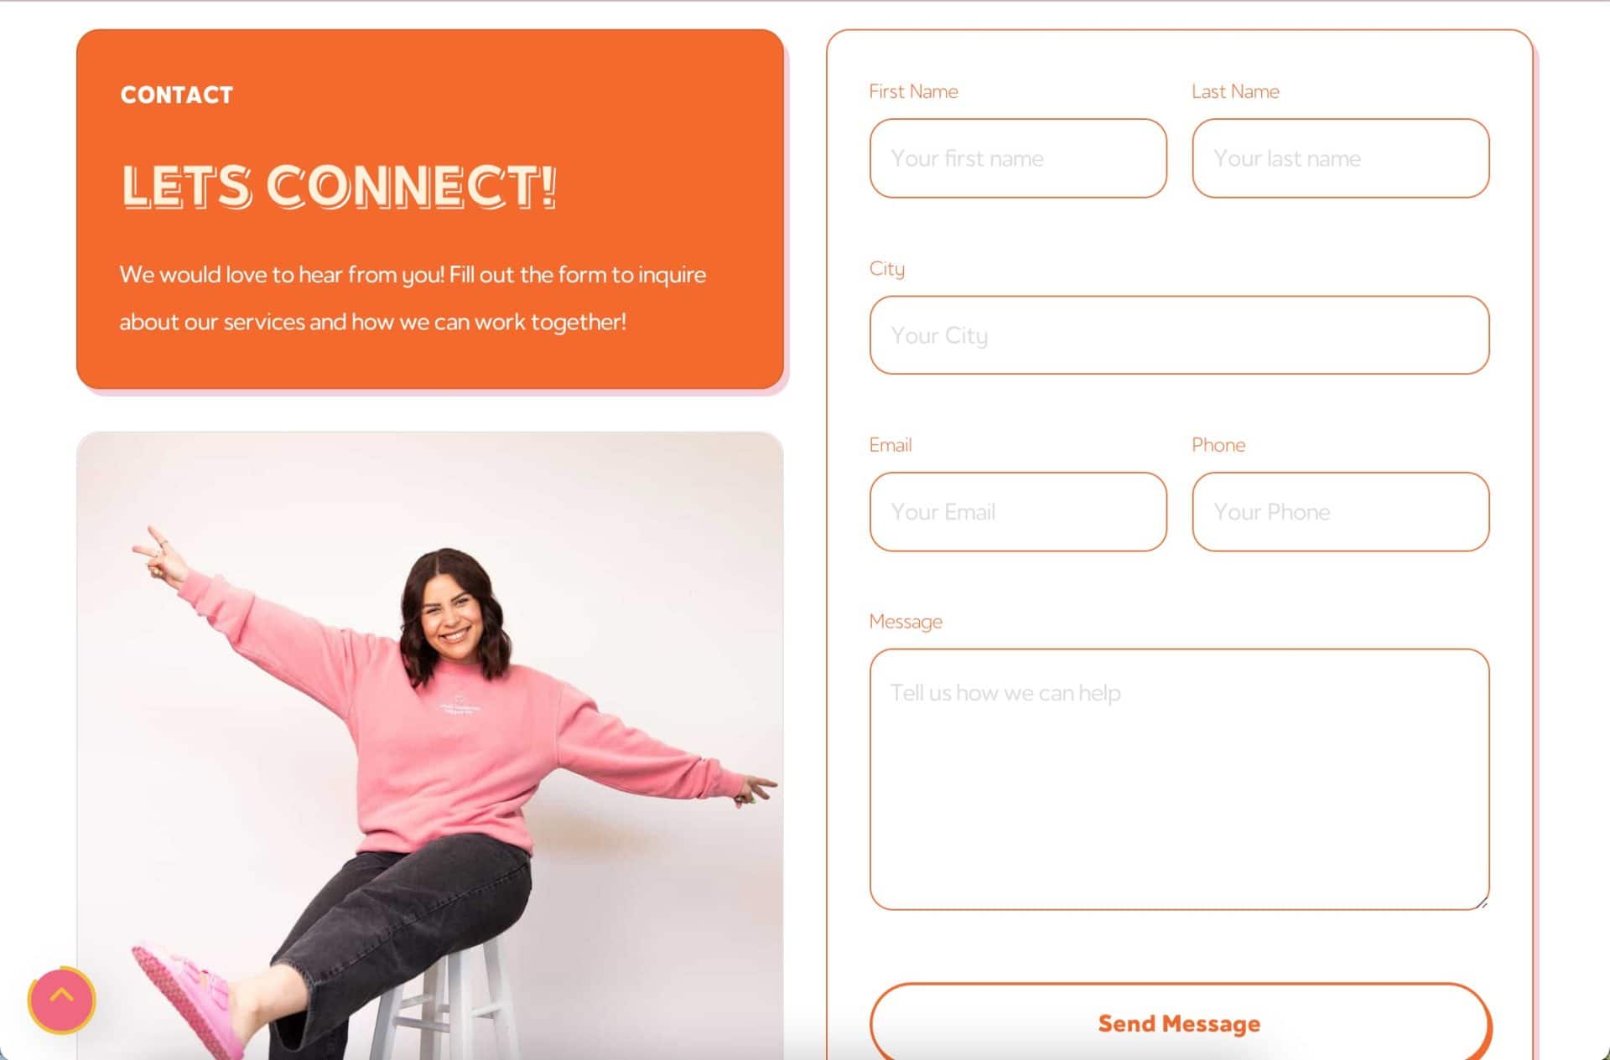Click the pink scroll-to-top arrow button
The width and height of the screenshot is (1610, 1060).
pos(61,1000)
